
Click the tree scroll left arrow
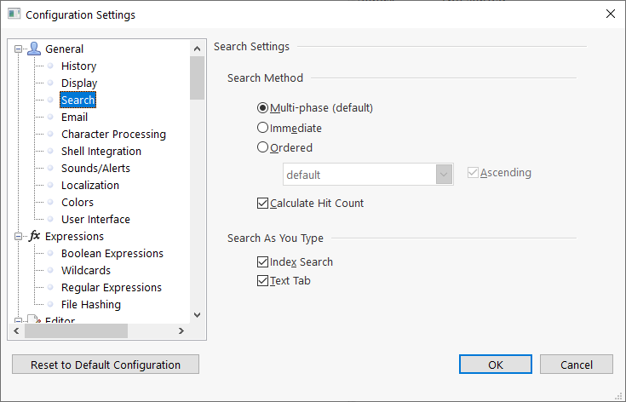[x=16, y=331]
